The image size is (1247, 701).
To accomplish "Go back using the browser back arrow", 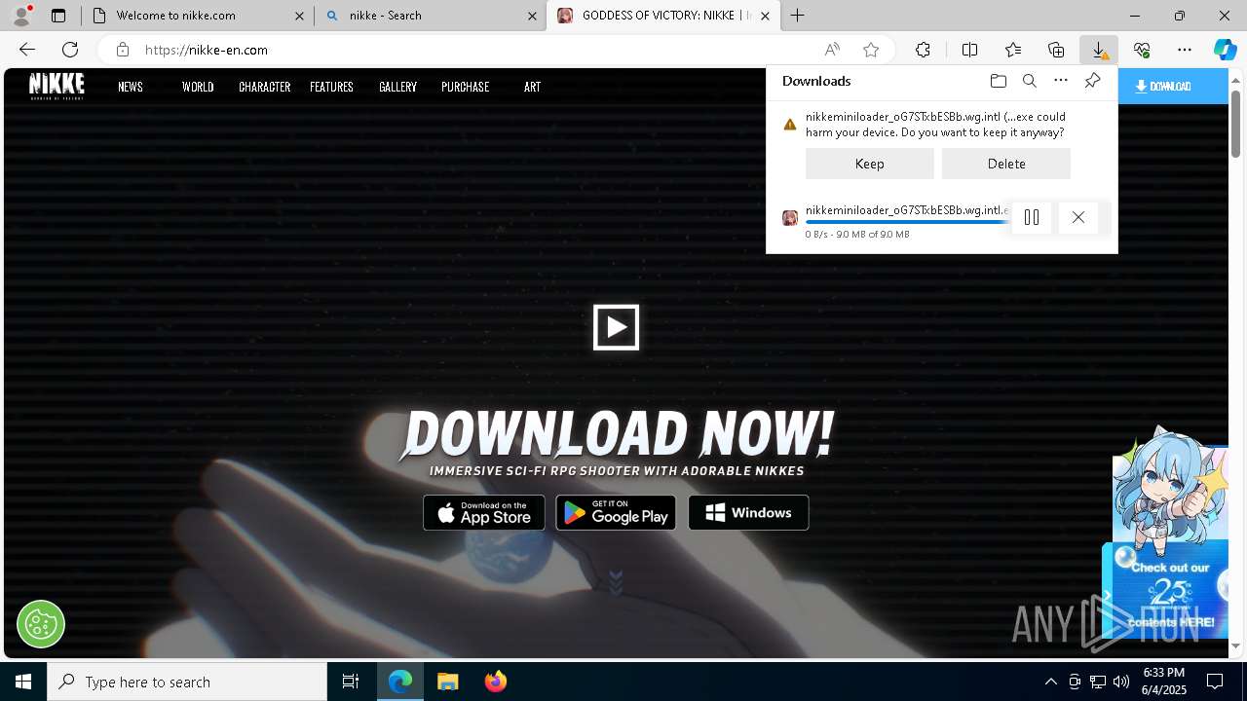I will (x=27, y=50).
